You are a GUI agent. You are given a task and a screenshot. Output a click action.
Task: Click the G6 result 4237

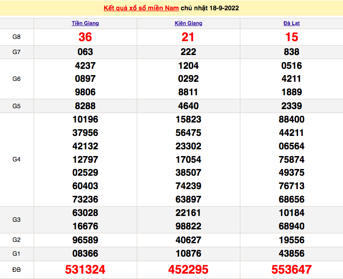(x=85, y=66)
